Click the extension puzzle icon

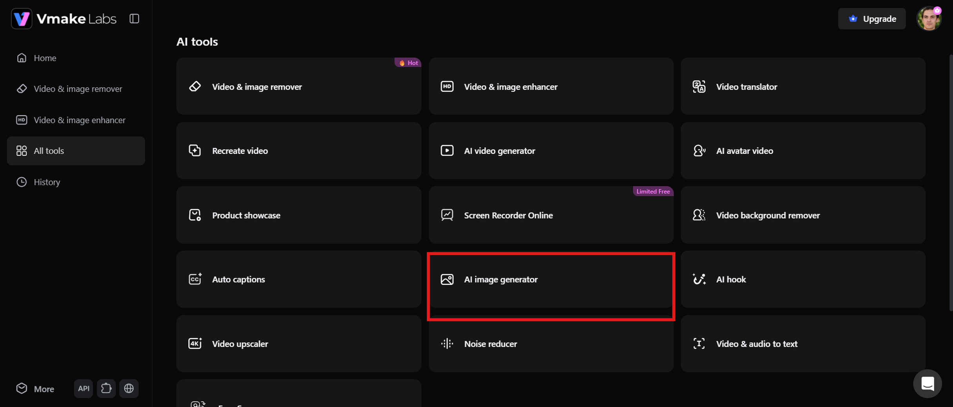tap(106, 389)
